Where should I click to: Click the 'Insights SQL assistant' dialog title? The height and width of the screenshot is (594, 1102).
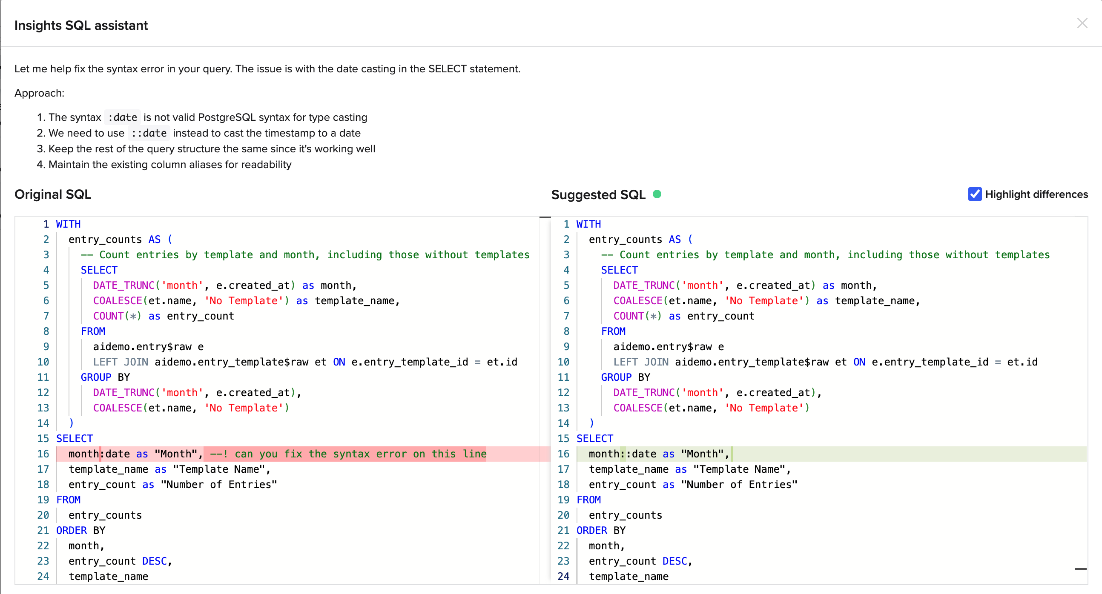pyautogui.click(x=81, y=25)
